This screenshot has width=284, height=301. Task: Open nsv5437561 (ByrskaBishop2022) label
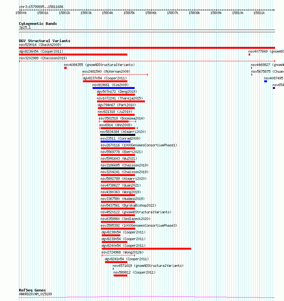(128, 206)
